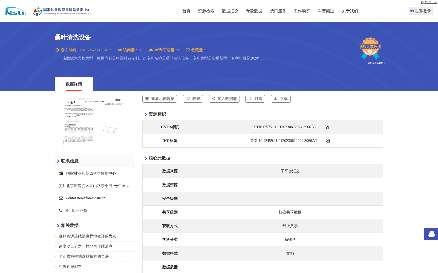Click the 协议共享数据 sharing level value
Viewport: 438px width, 273px height.
click(290, 212)
